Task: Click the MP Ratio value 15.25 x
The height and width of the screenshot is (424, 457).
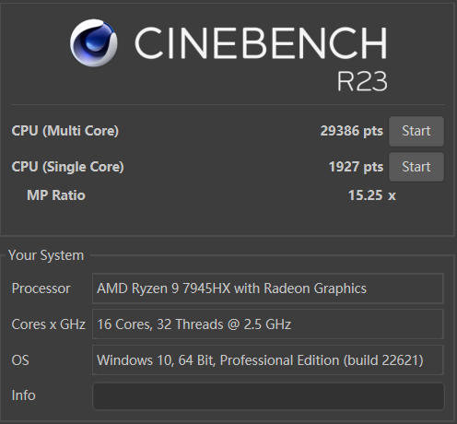Action: (x=372, y=195)
